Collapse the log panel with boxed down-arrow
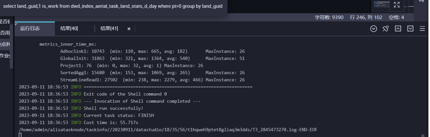Screen dimensions: 430x137 (x=410, y=29)
